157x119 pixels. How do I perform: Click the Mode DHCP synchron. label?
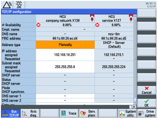click(13, 90)
